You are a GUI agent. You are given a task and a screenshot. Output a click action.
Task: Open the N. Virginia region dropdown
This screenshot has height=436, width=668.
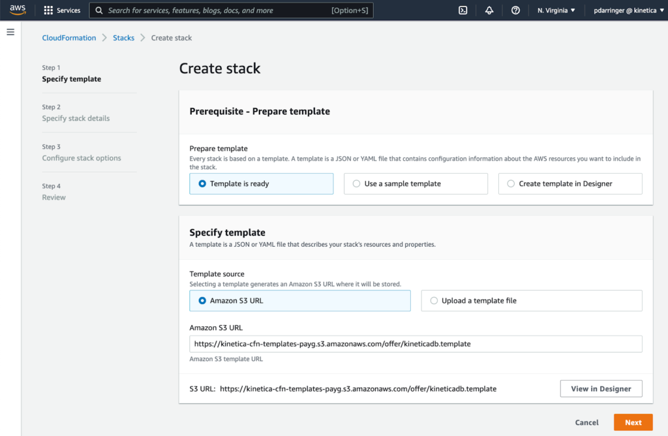556,10
